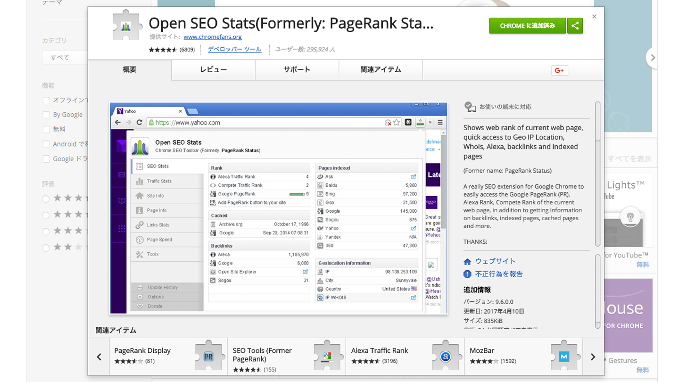Click the home icon beside ウェブサイト
679x382 pixels.
pyautogui.click(x=467, y=262)
